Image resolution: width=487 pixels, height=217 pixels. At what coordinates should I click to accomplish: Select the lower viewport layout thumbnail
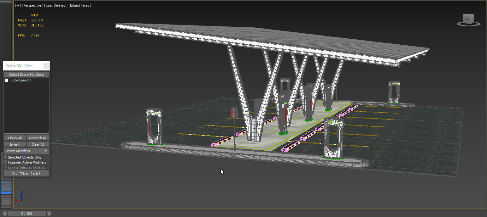[6, 201]
